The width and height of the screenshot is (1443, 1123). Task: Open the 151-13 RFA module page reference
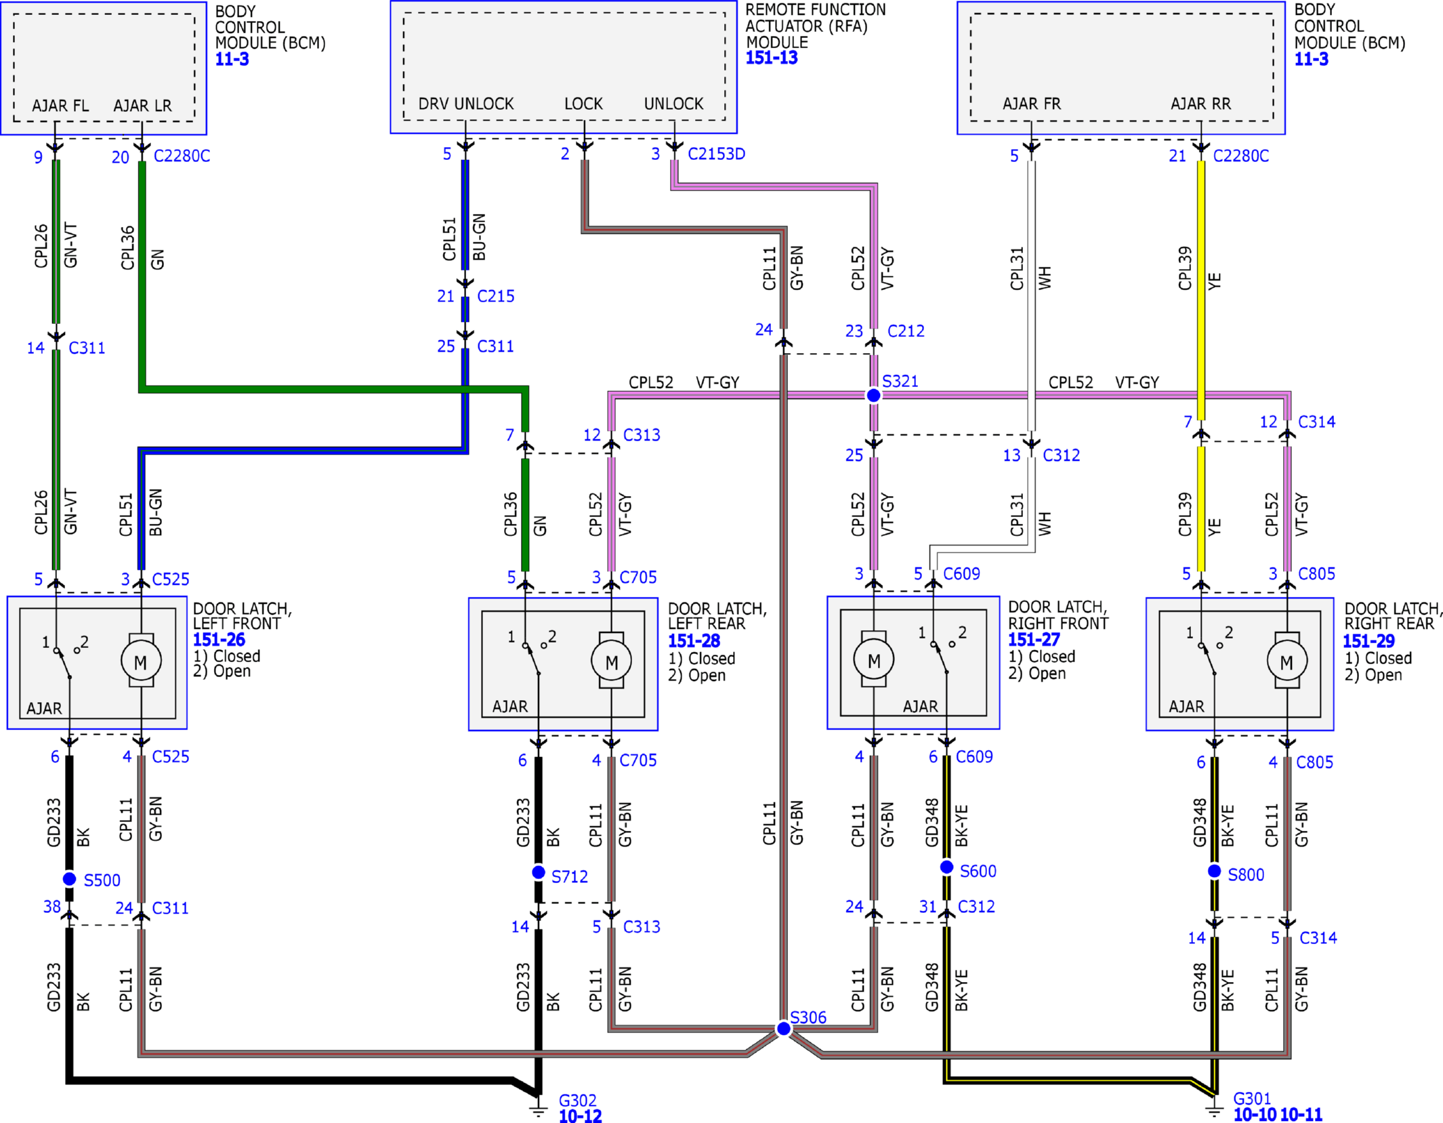(x=771, y=58)
